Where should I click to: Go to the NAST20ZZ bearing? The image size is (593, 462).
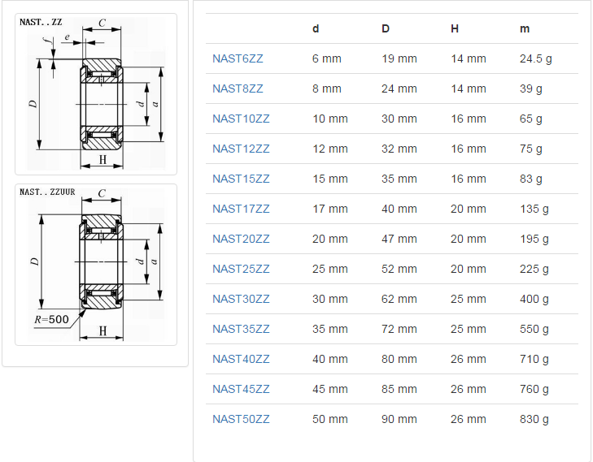[241, 239]
